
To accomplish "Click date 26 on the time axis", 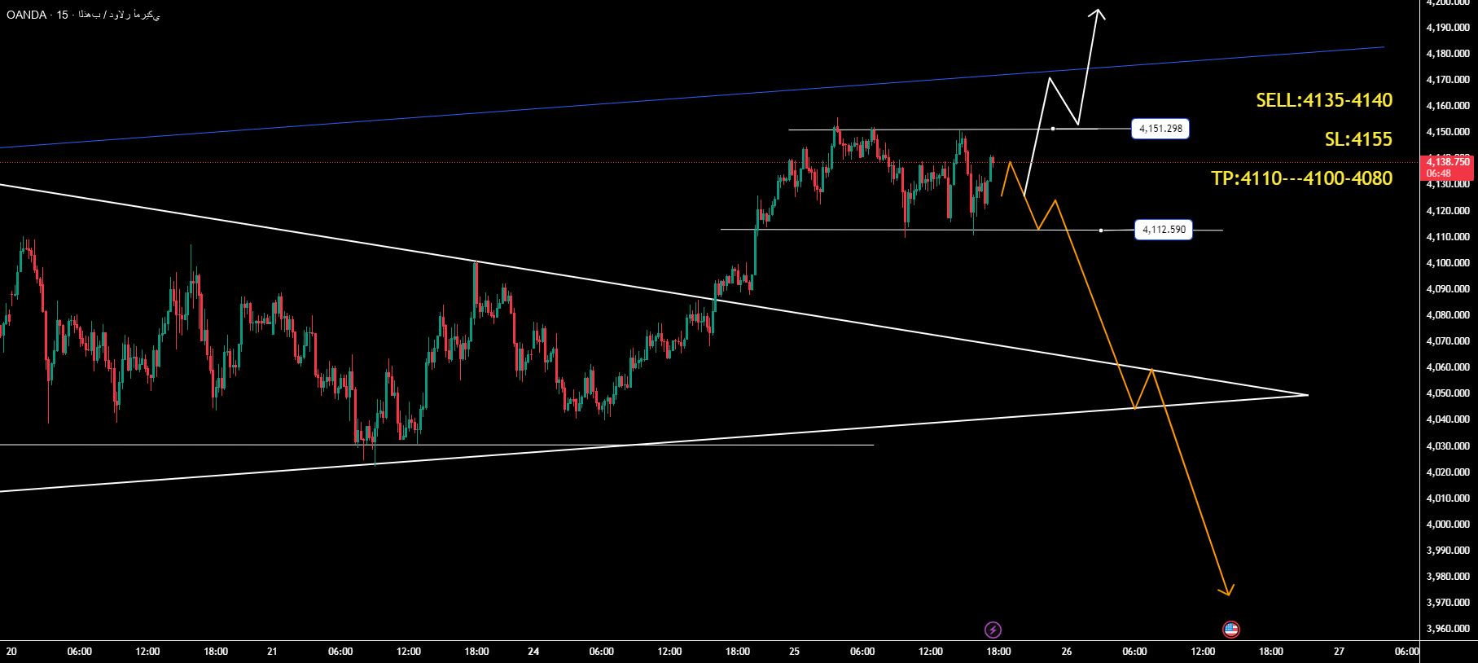I will tap(1067, 652).
